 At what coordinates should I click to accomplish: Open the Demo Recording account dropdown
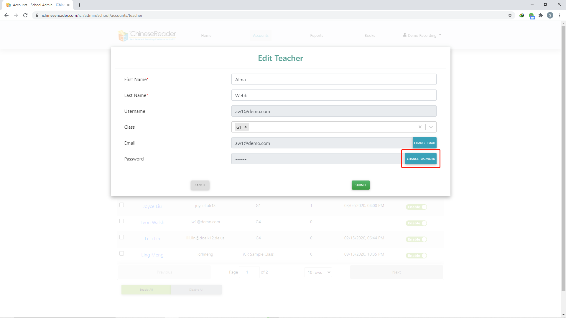pyautogui.click(x=422, y=35)
